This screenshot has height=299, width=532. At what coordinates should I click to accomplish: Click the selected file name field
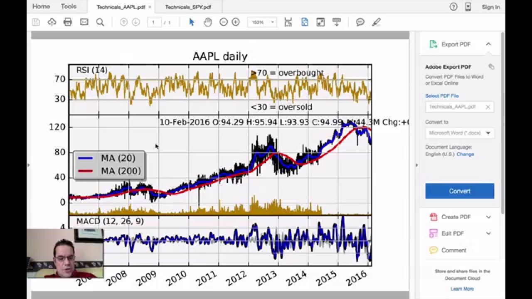pos(460,107)
